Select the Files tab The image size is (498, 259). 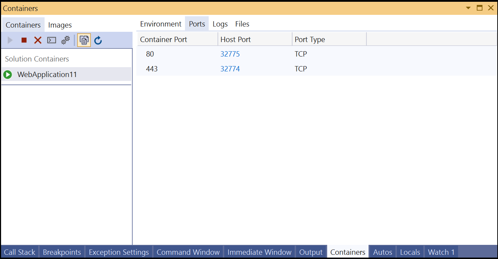click(x=242, y=24)
